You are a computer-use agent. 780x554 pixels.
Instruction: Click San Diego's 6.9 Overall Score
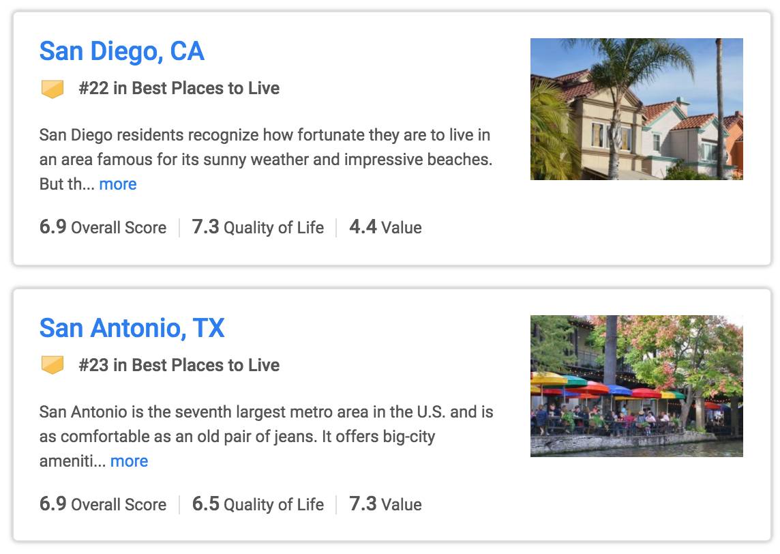[102, 227]
